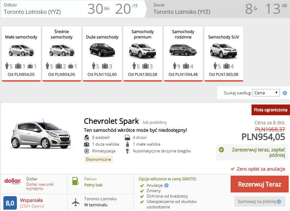Click the Od PLN1102,60 price text
This screenshot has width=290, height=211.
point(102,74)
